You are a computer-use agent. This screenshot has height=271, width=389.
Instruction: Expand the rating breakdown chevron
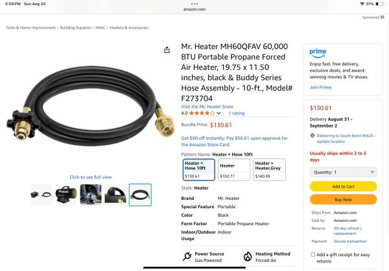click(219, 113)
